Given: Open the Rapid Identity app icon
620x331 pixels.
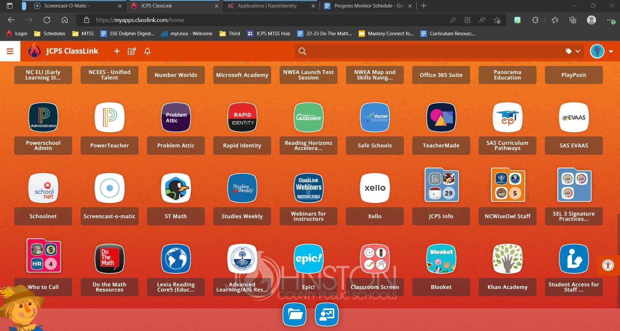Looking at the screenshot, I should coord(242,117).
